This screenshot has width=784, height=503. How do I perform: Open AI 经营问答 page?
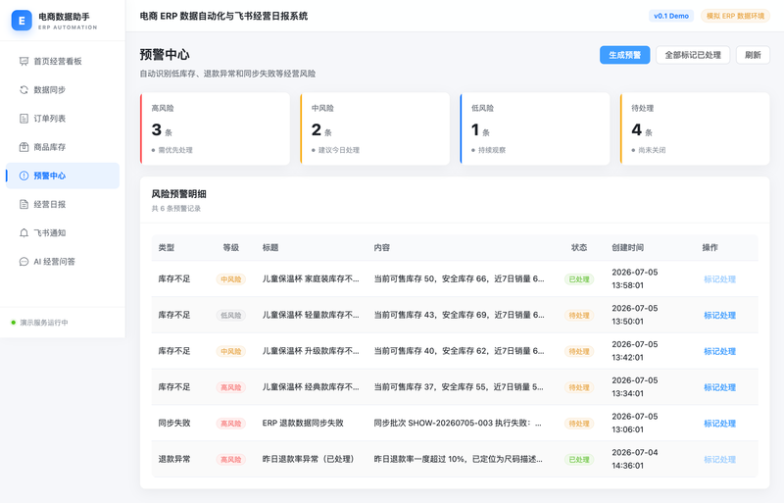(63, 261)
